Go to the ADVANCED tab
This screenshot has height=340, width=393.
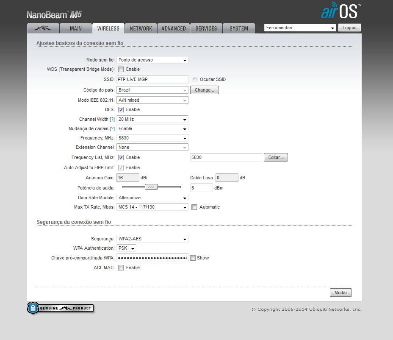click(x=174, y=28)
